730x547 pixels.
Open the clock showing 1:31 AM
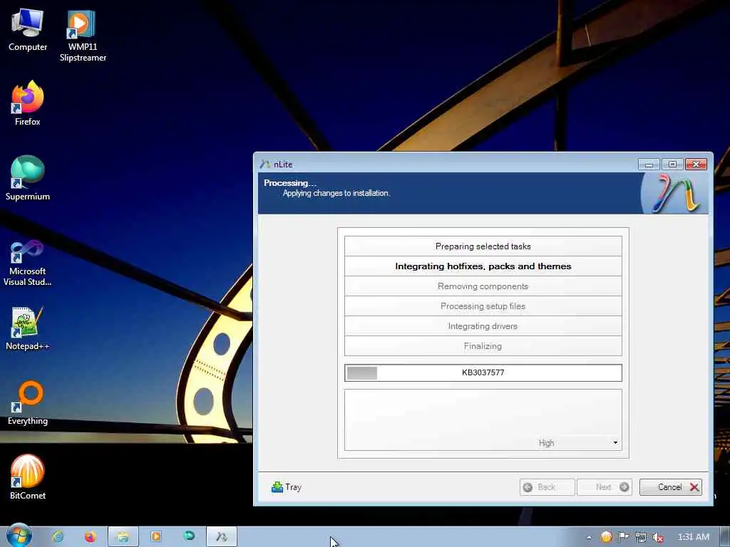pyautogui.click(x=693, y=537)
